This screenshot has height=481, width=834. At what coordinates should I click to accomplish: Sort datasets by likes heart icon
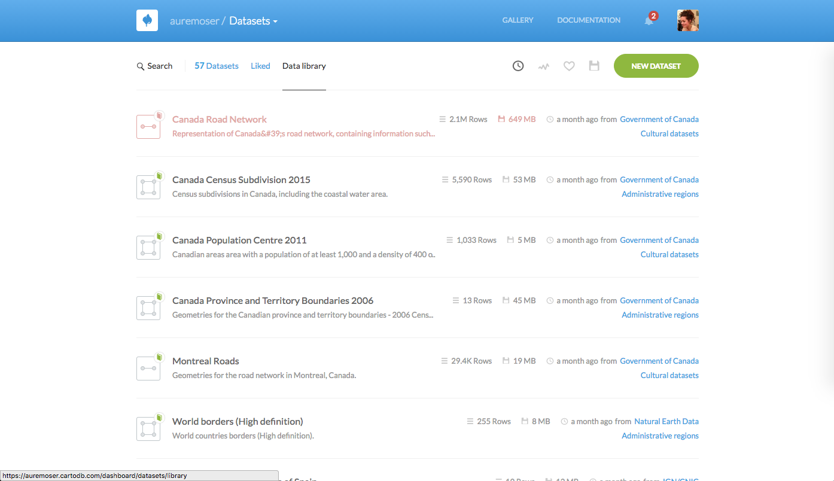tap(569, 66)
